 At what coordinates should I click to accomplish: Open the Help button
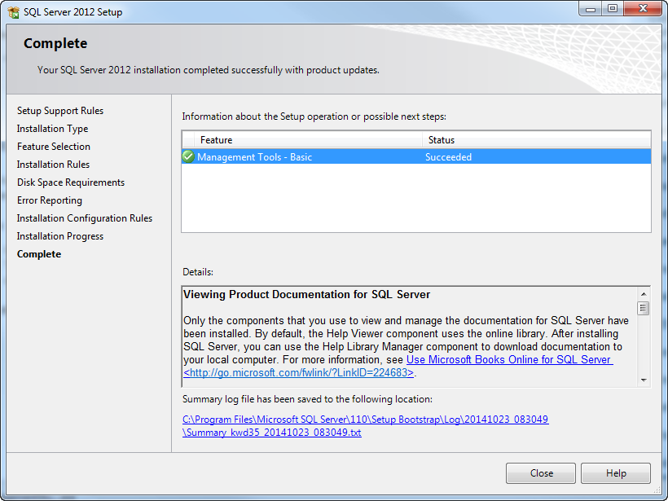tap(616, 472)
